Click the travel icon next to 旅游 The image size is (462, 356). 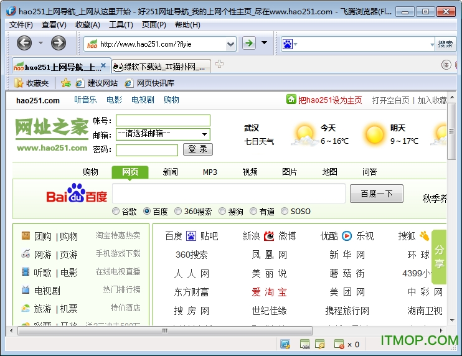pos(26,308)
